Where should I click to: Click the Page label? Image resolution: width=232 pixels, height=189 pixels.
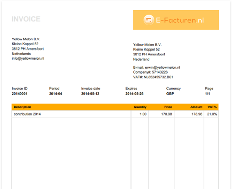(209, 89)
